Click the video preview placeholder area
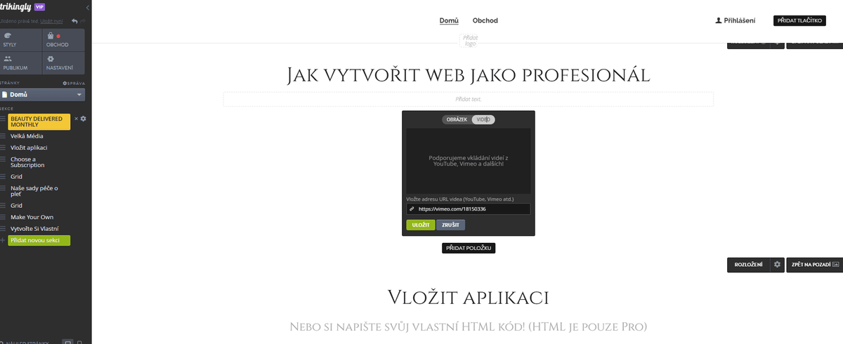 469,161
